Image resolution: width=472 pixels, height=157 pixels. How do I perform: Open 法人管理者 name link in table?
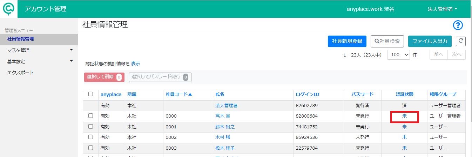pyautogui.click(x=226, y=105)
